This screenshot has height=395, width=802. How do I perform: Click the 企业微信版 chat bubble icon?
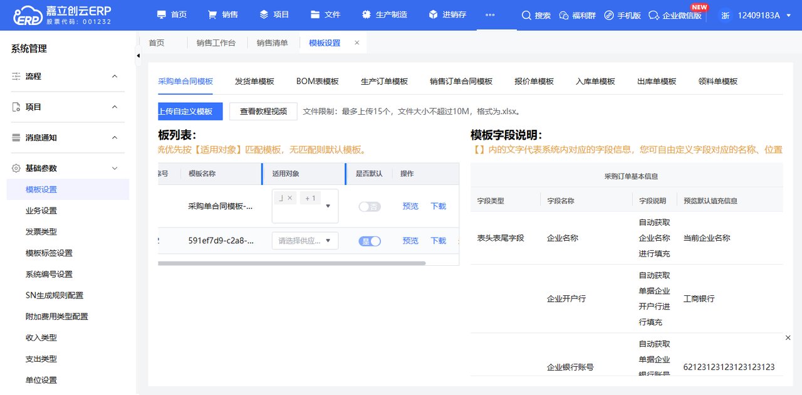[x=654, y=15]
